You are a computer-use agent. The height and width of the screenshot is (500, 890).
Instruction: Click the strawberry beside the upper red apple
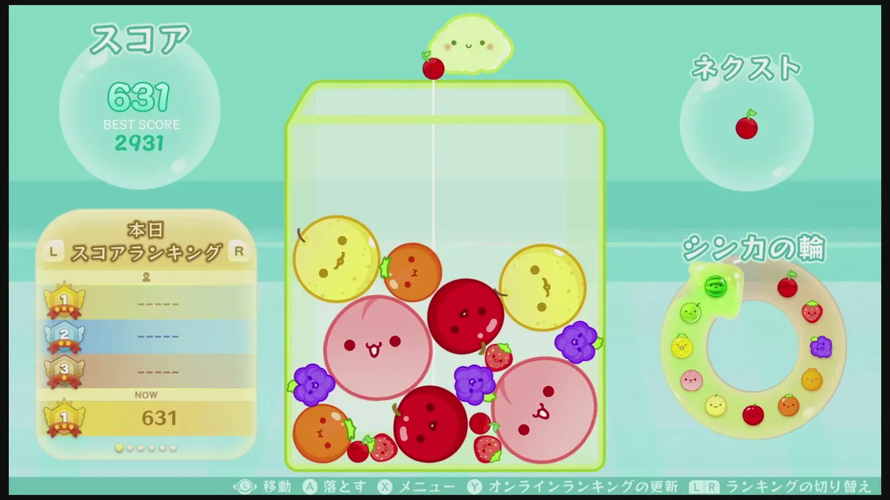[x=499, y=356]
